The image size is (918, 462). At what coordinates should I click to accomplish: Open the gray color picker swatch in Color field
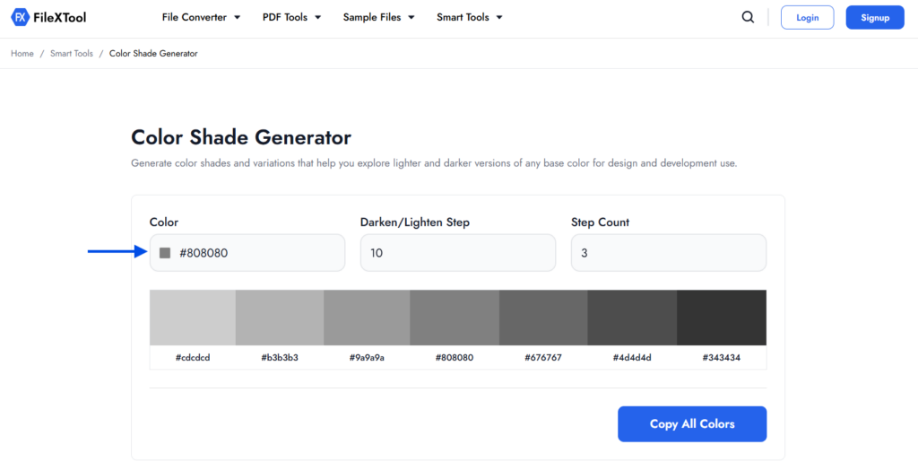pyautogui.click(x=165, y=253)
